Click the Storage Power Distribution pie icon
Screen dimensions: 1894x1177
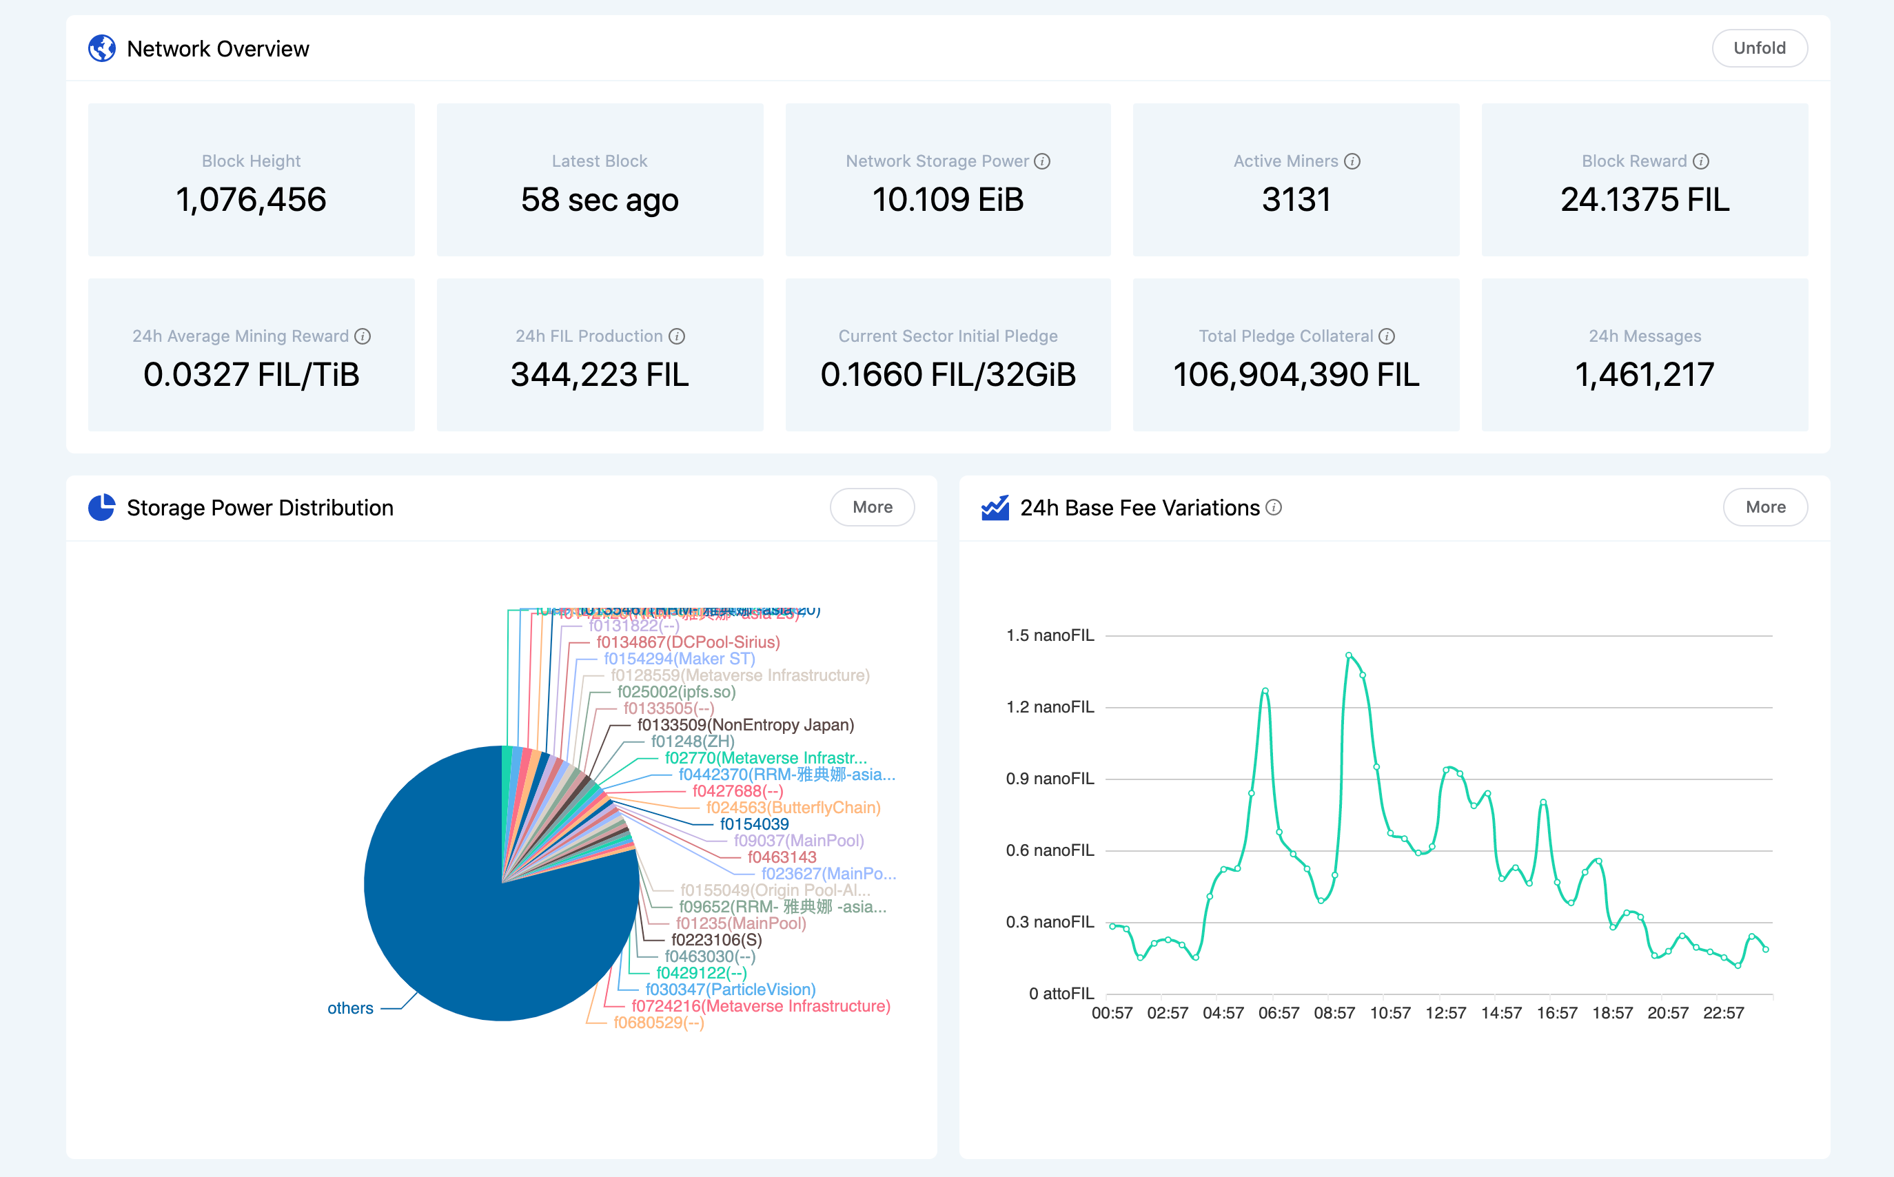tap(102, 508)
